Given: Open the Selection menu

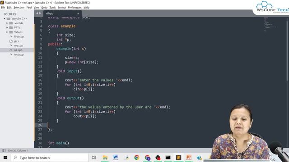Looking at the screenshot, I should click(19, 8).
